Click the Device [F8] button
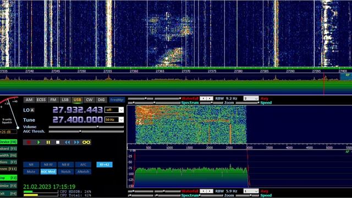The width and height of the screenshot is (352, 198). (x=8, y=142)
